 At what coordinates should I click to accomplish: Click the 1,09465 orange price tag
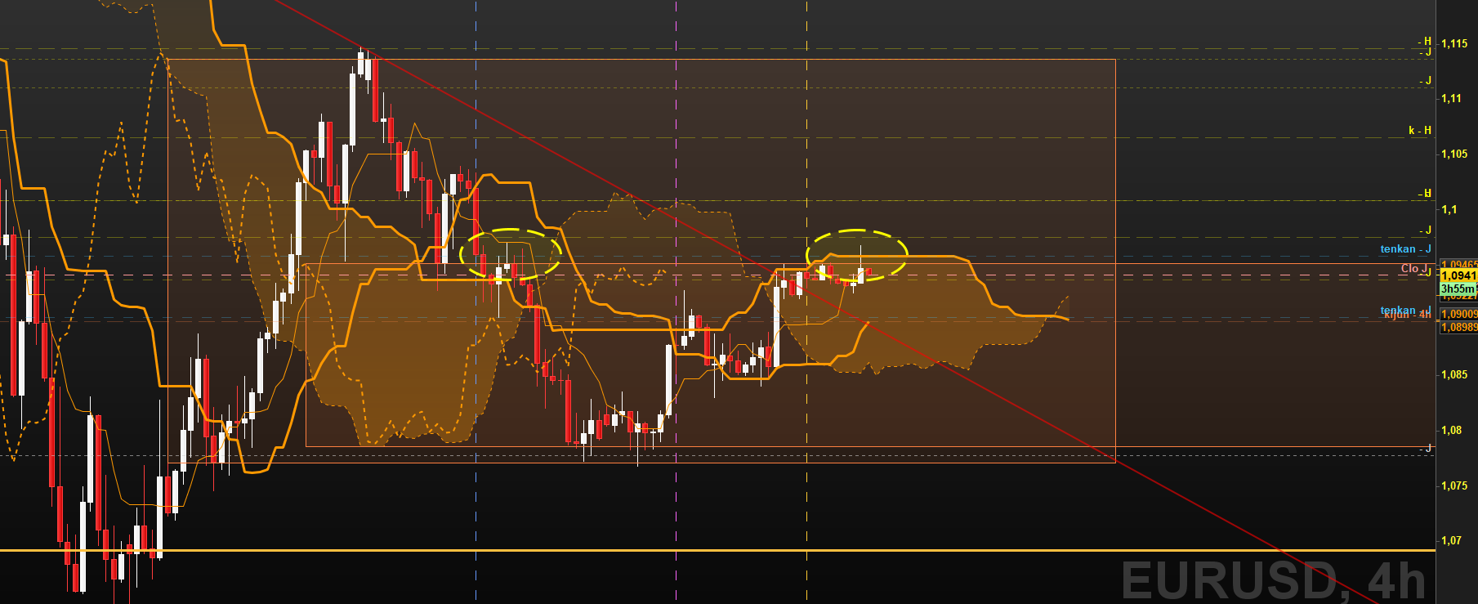point(1458,264)
